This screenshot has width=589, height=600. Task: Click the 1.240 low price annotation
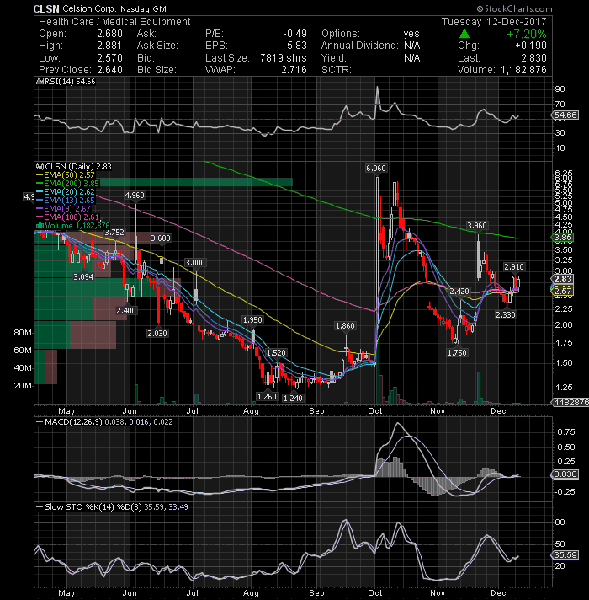[293, 399]
